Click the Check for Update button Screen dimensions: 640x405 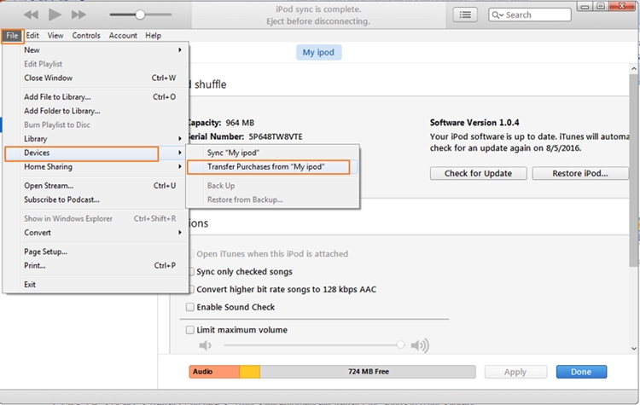(478, 173)
